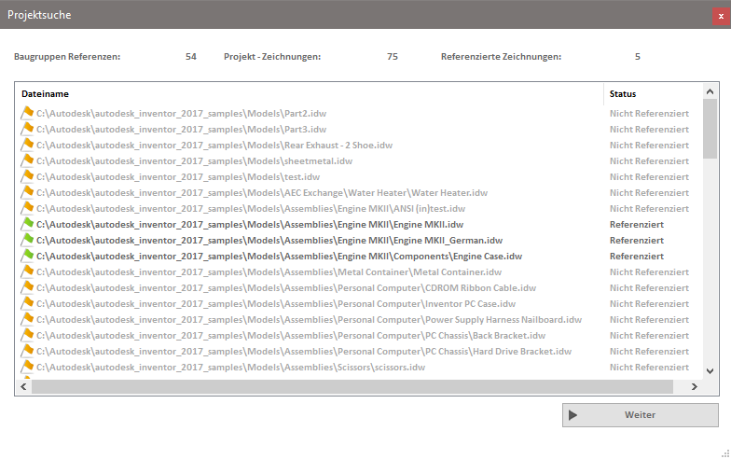Image resolution: width=731 pixels, height=459 pixels.
Task: Select the sheetmetal.idw file path
Action: 194,160
